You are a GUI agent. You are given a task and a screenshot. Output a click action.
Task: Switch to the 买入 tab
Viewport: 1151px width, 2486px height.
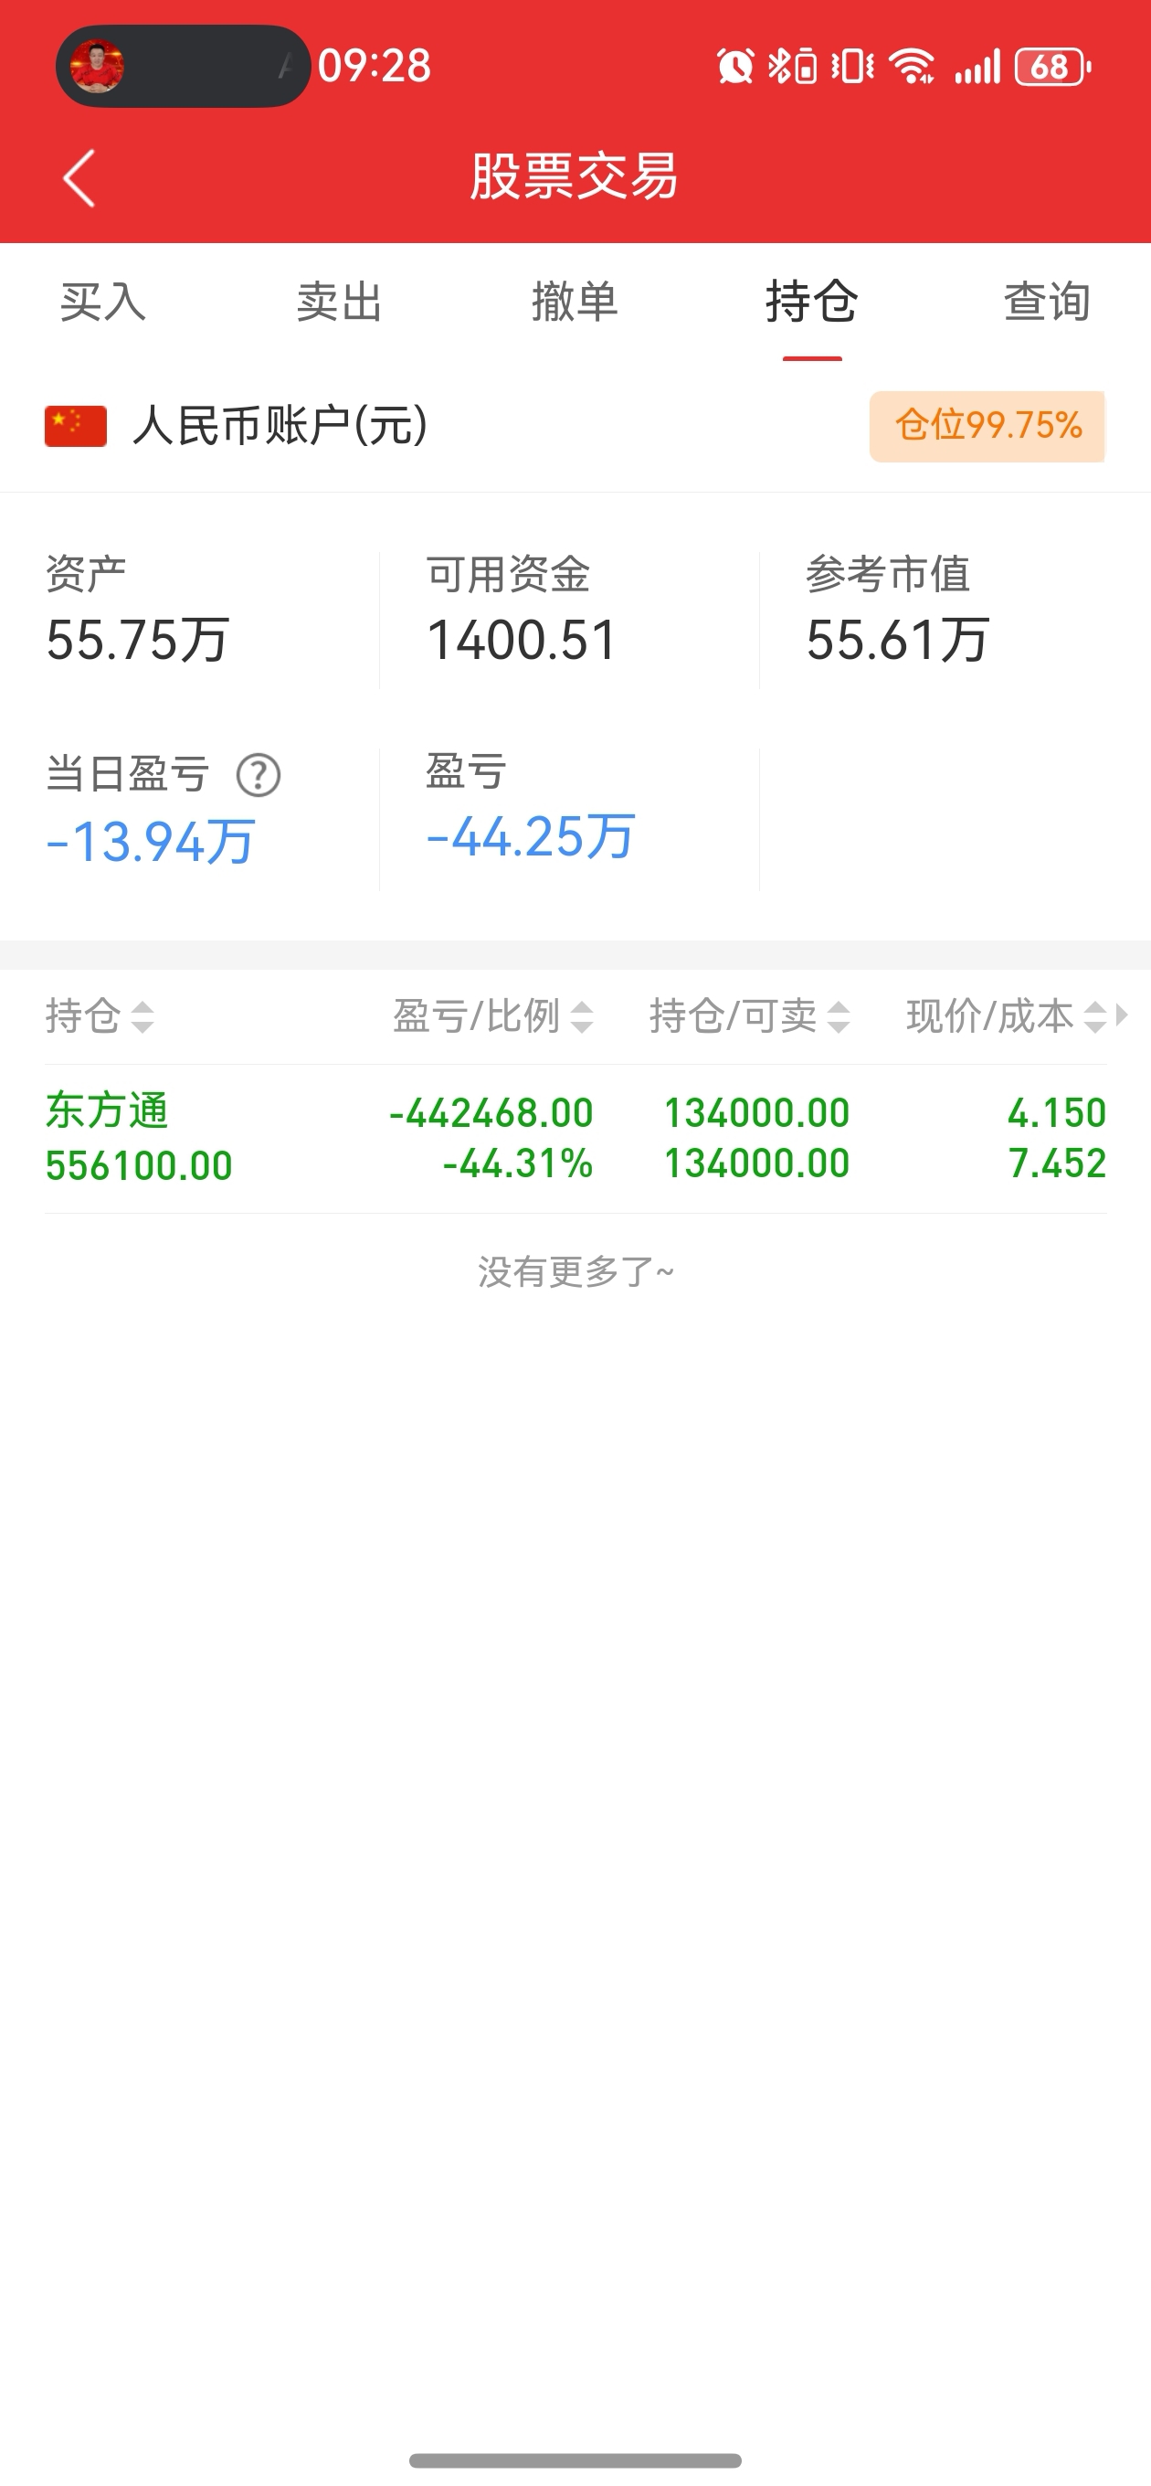click(x=103, y=302)
